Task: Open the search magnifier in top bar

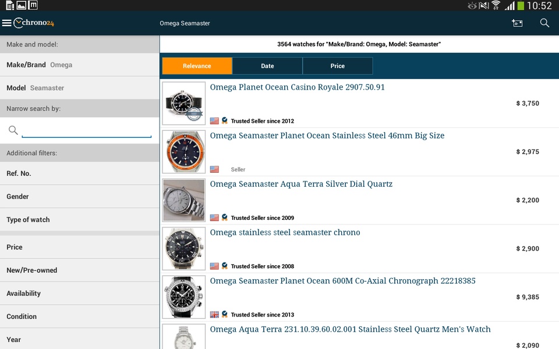Action: pyautogui.click(x=544, y=23)
